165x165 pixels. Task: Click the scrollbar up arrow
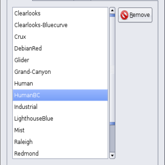[112, 10]
